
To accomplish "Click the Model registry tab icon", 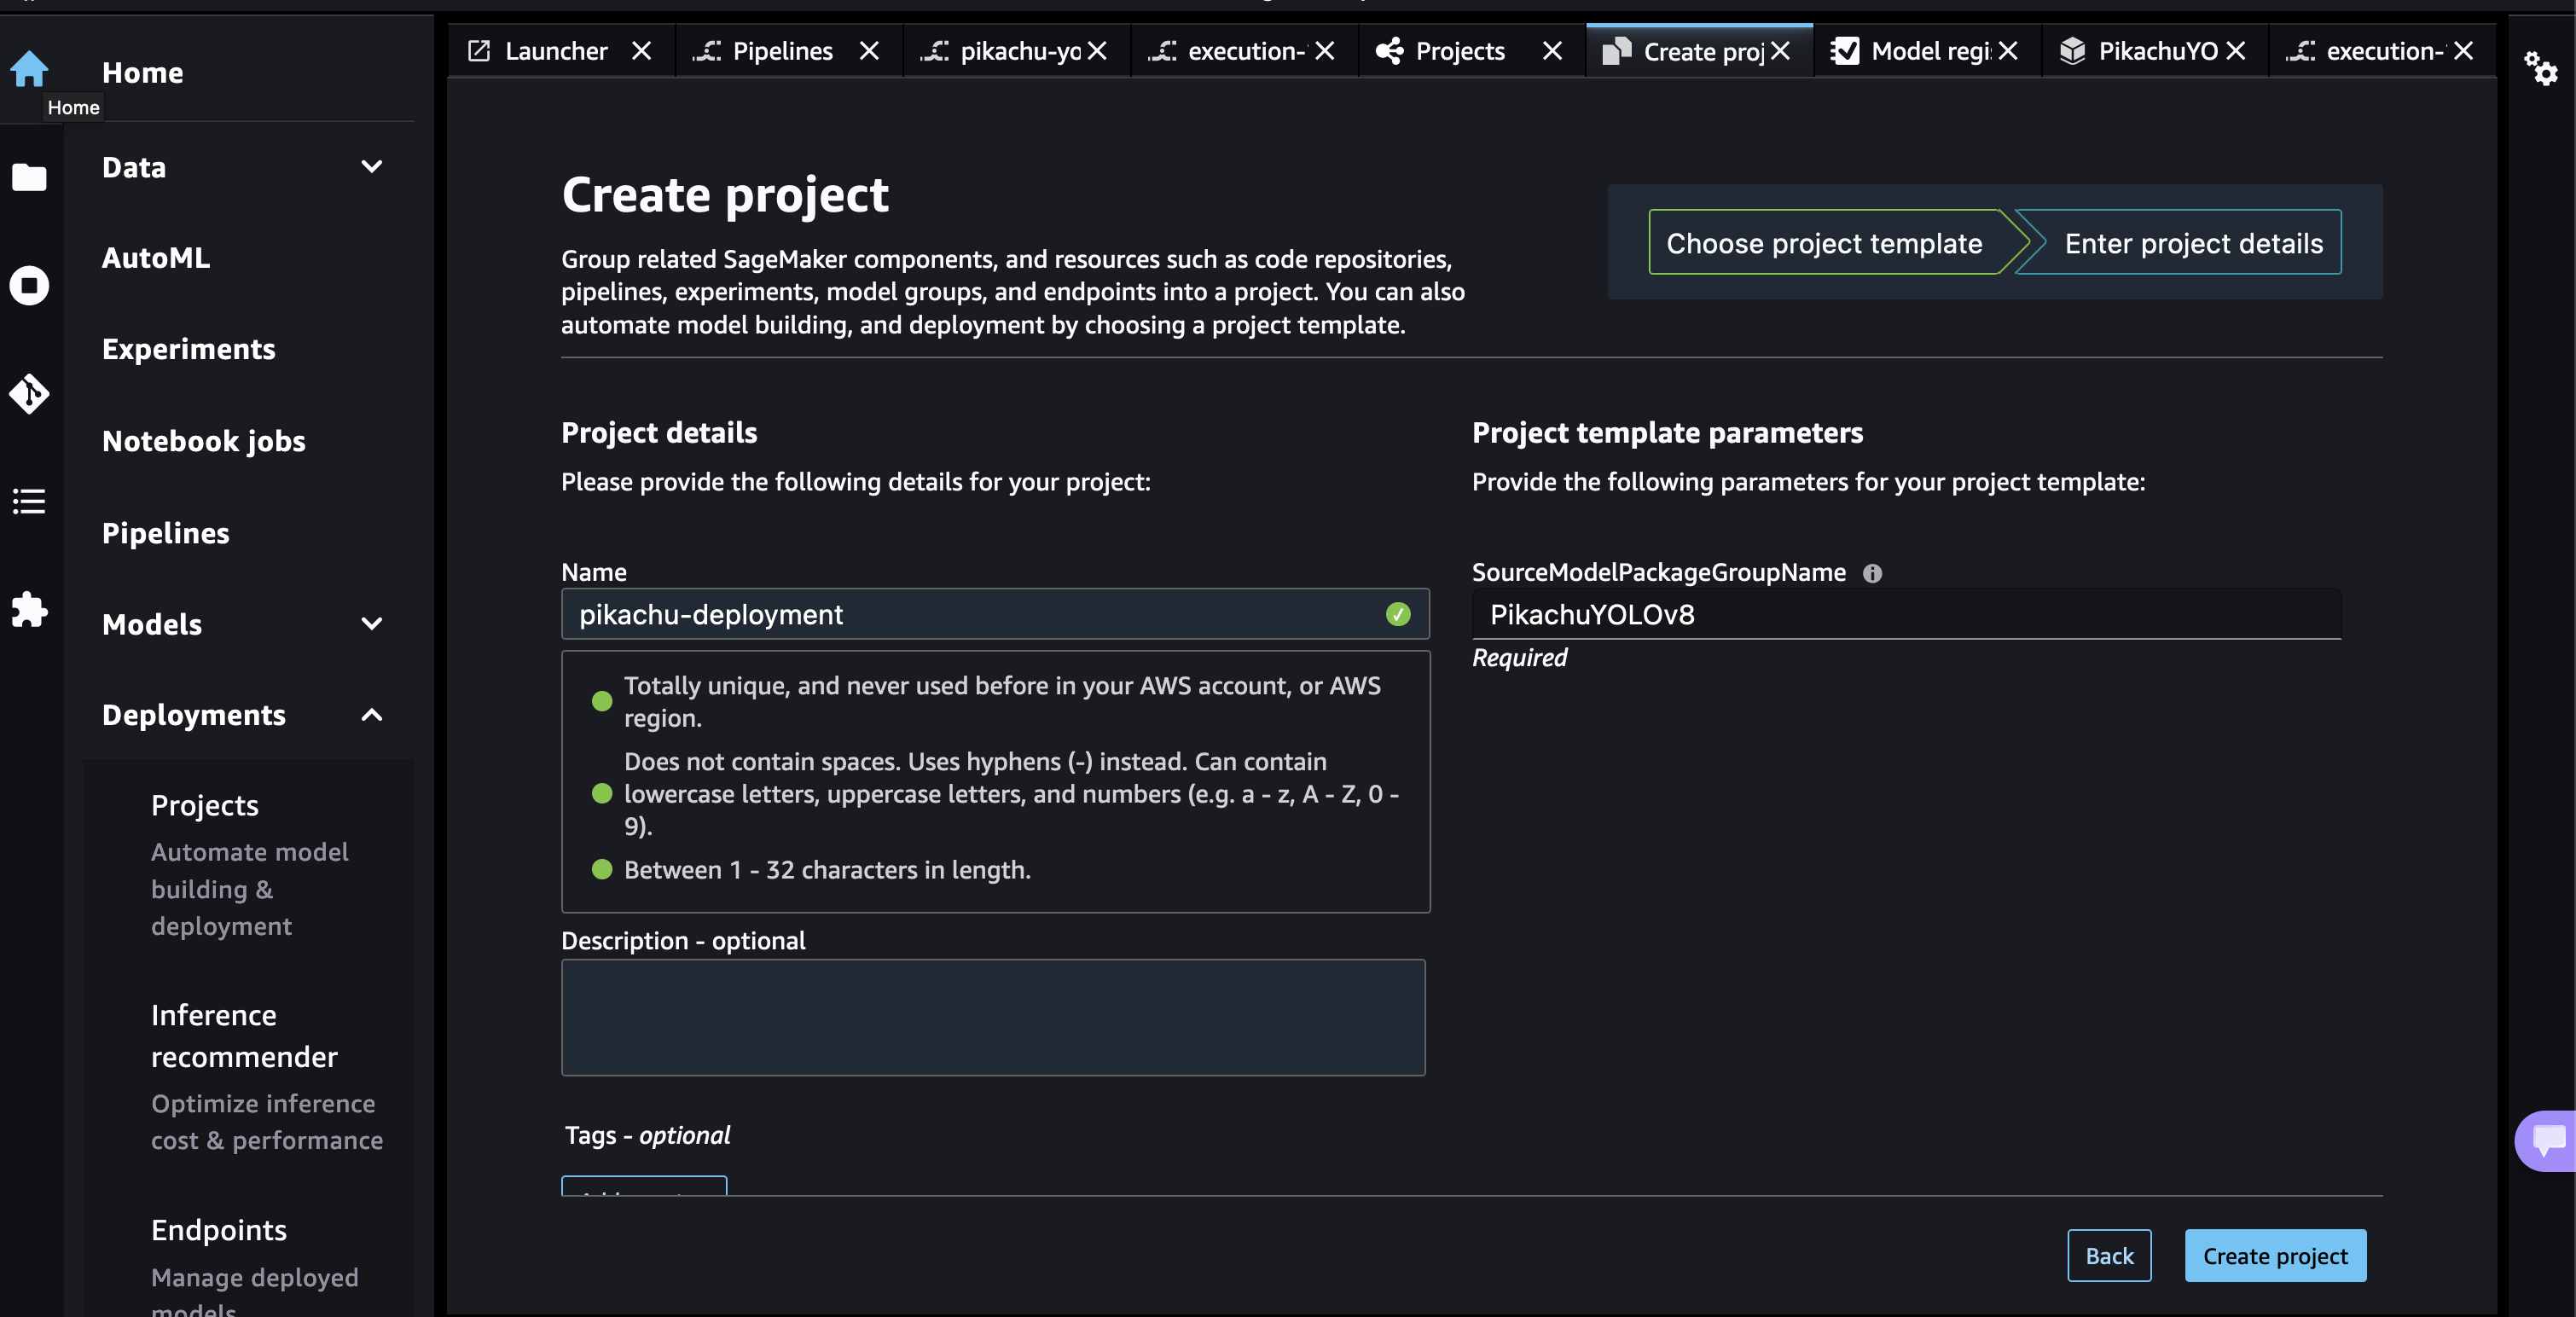I will [x=1844, y=51].
